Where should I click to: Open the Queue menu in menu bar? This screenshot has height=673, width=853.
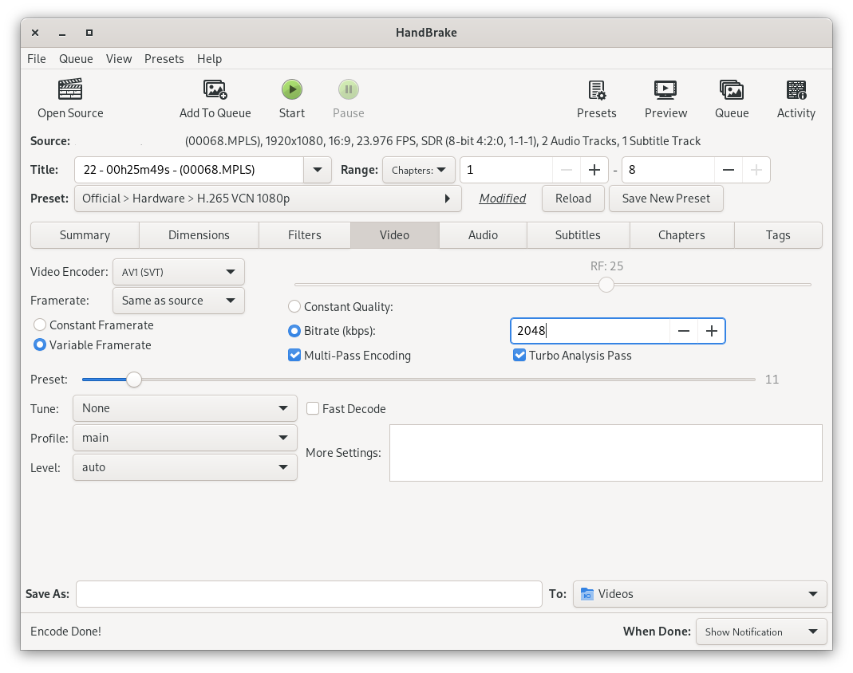pos(76,59)
